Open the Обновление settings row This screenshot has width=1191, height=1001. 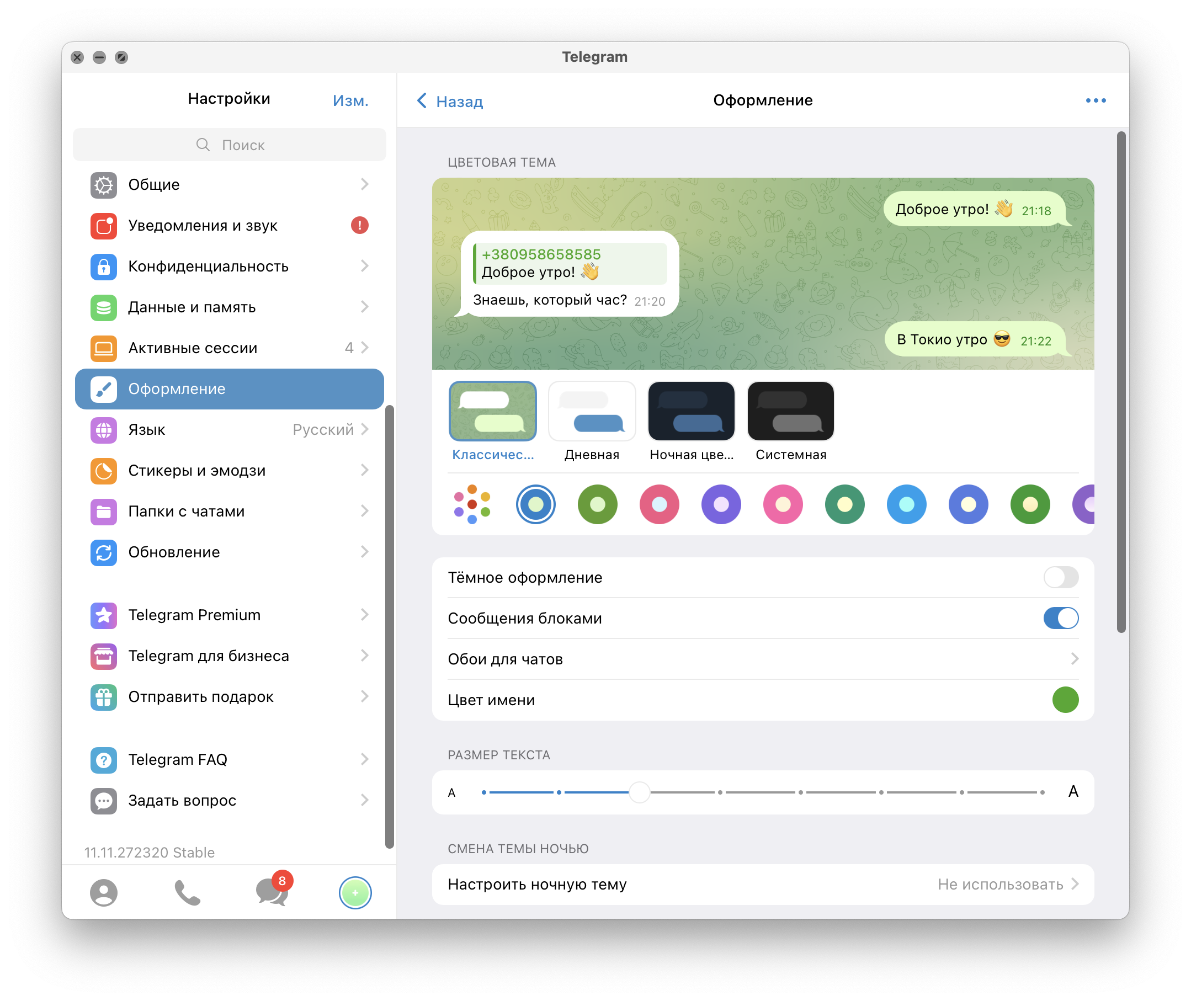coord(229,552)
